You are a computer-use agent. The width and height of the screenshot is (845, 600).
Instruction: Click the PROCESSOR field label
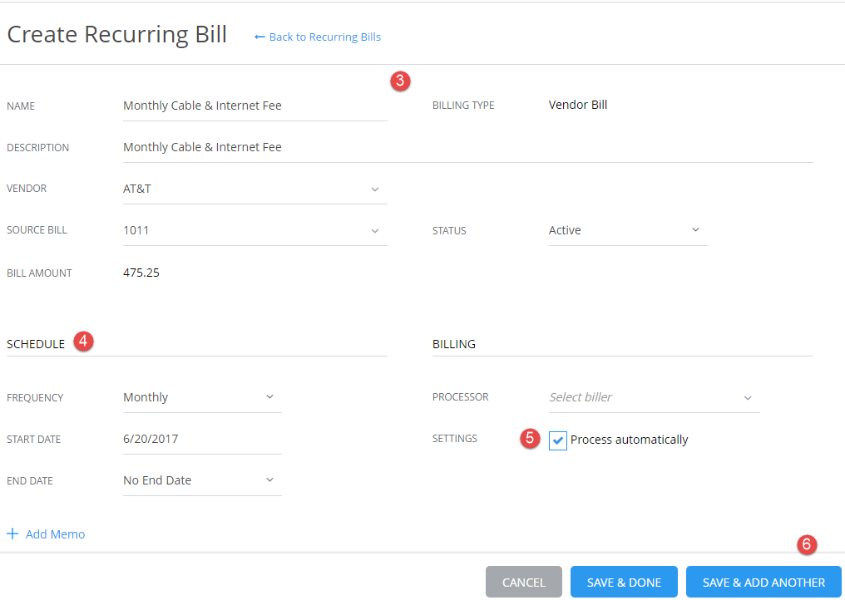(x=460, y=397)
